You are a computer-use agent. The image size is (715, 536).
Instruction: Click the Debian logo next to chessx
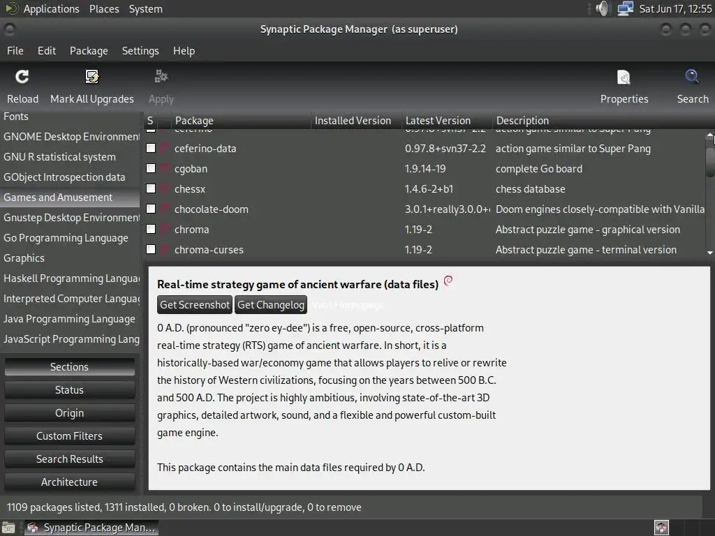click(165, 188)
